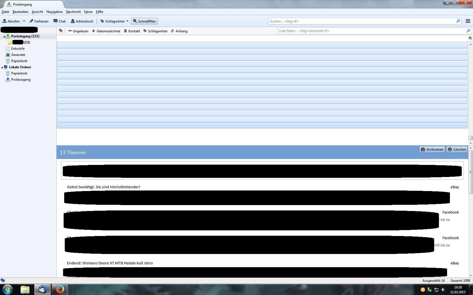Toggle the Anhang attachment filter

(179, 31)
